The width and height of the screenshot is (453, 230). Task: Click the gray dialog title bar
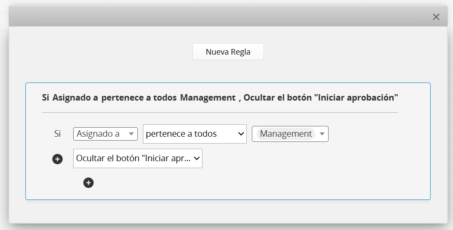(x=215, y=17)
